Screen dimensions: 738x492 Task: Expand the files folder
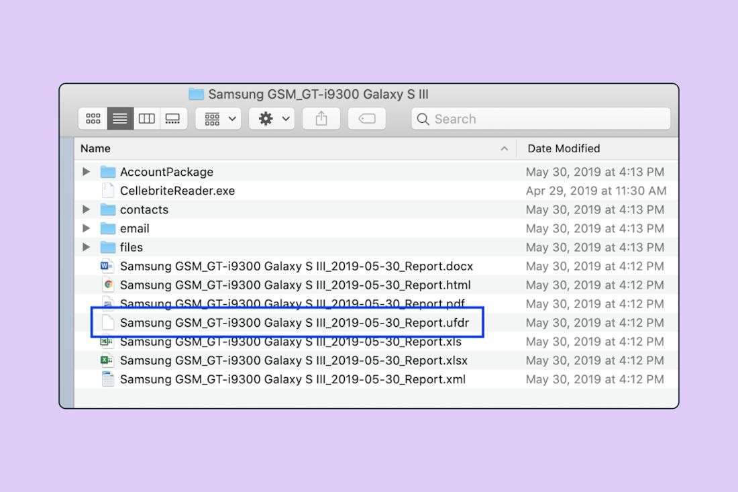tap(86, 247)
